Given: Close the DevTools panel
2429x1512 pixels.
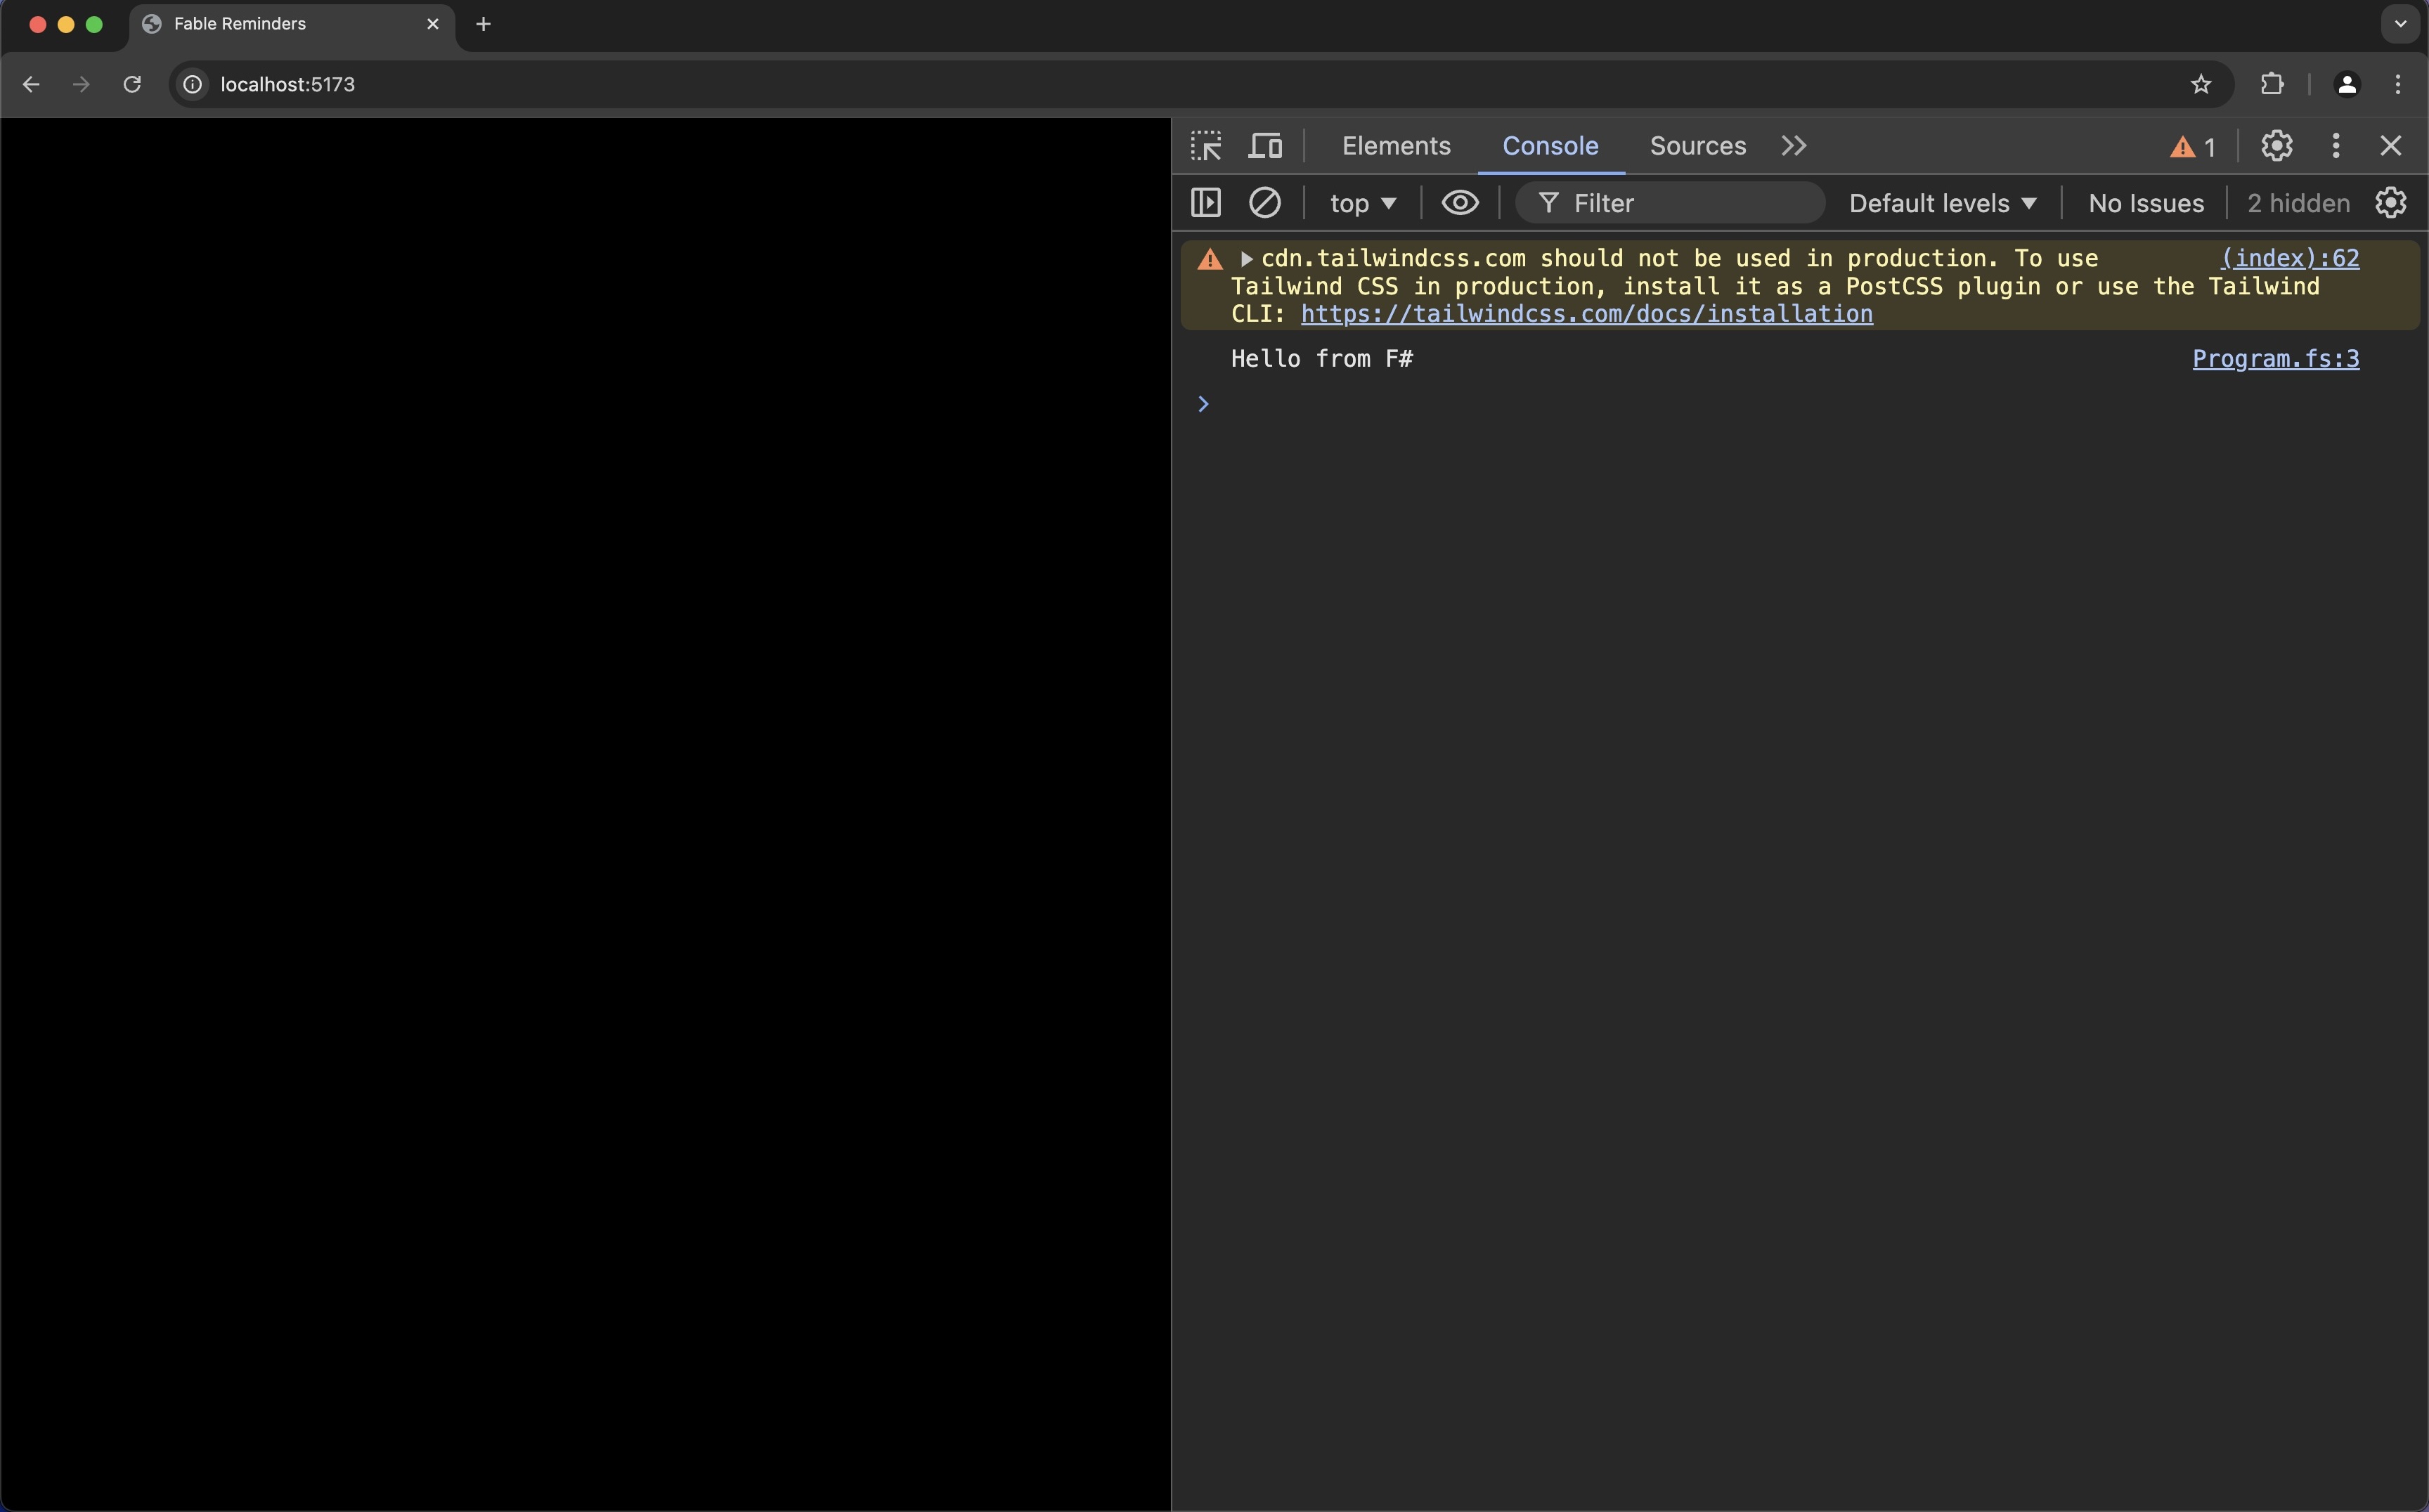Looking at the screenshot, I should coord(2390,146).
